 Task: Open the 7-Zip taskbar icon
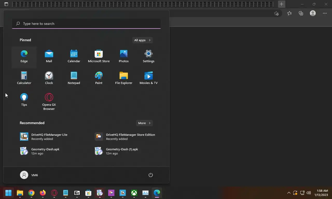[77, 193]
